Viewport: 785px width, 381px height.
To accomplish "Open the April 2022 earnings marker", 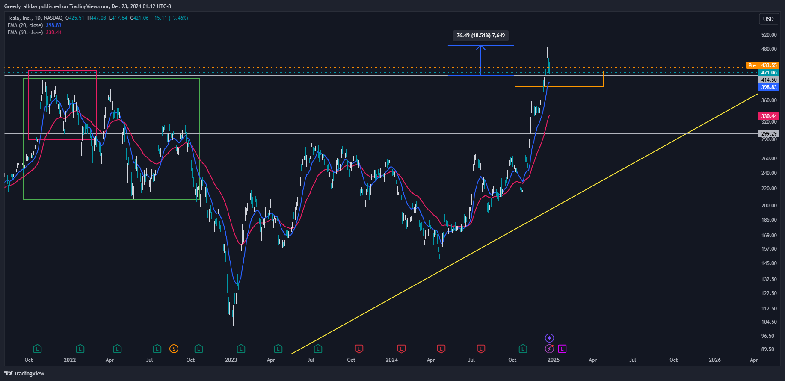I will tap(117, 349).
